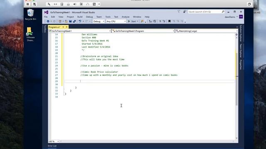Click the New Project toolbar icon
266x149 pixels.
[x=60, y=22]
